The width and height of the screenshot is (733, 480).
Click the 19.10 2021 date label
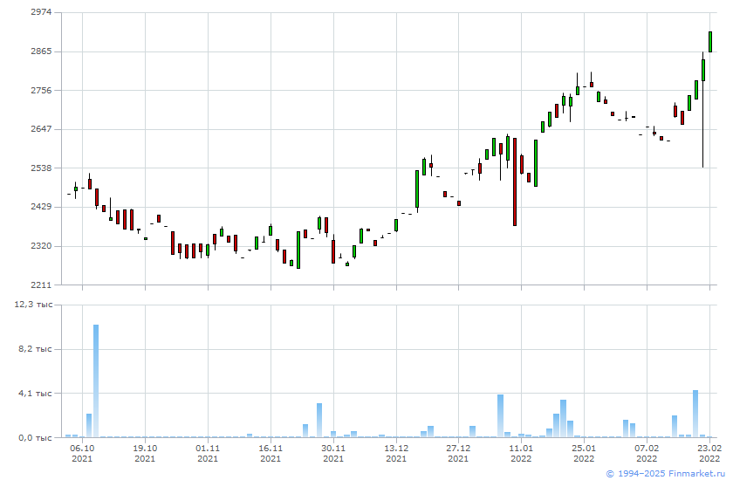(145, 453)
